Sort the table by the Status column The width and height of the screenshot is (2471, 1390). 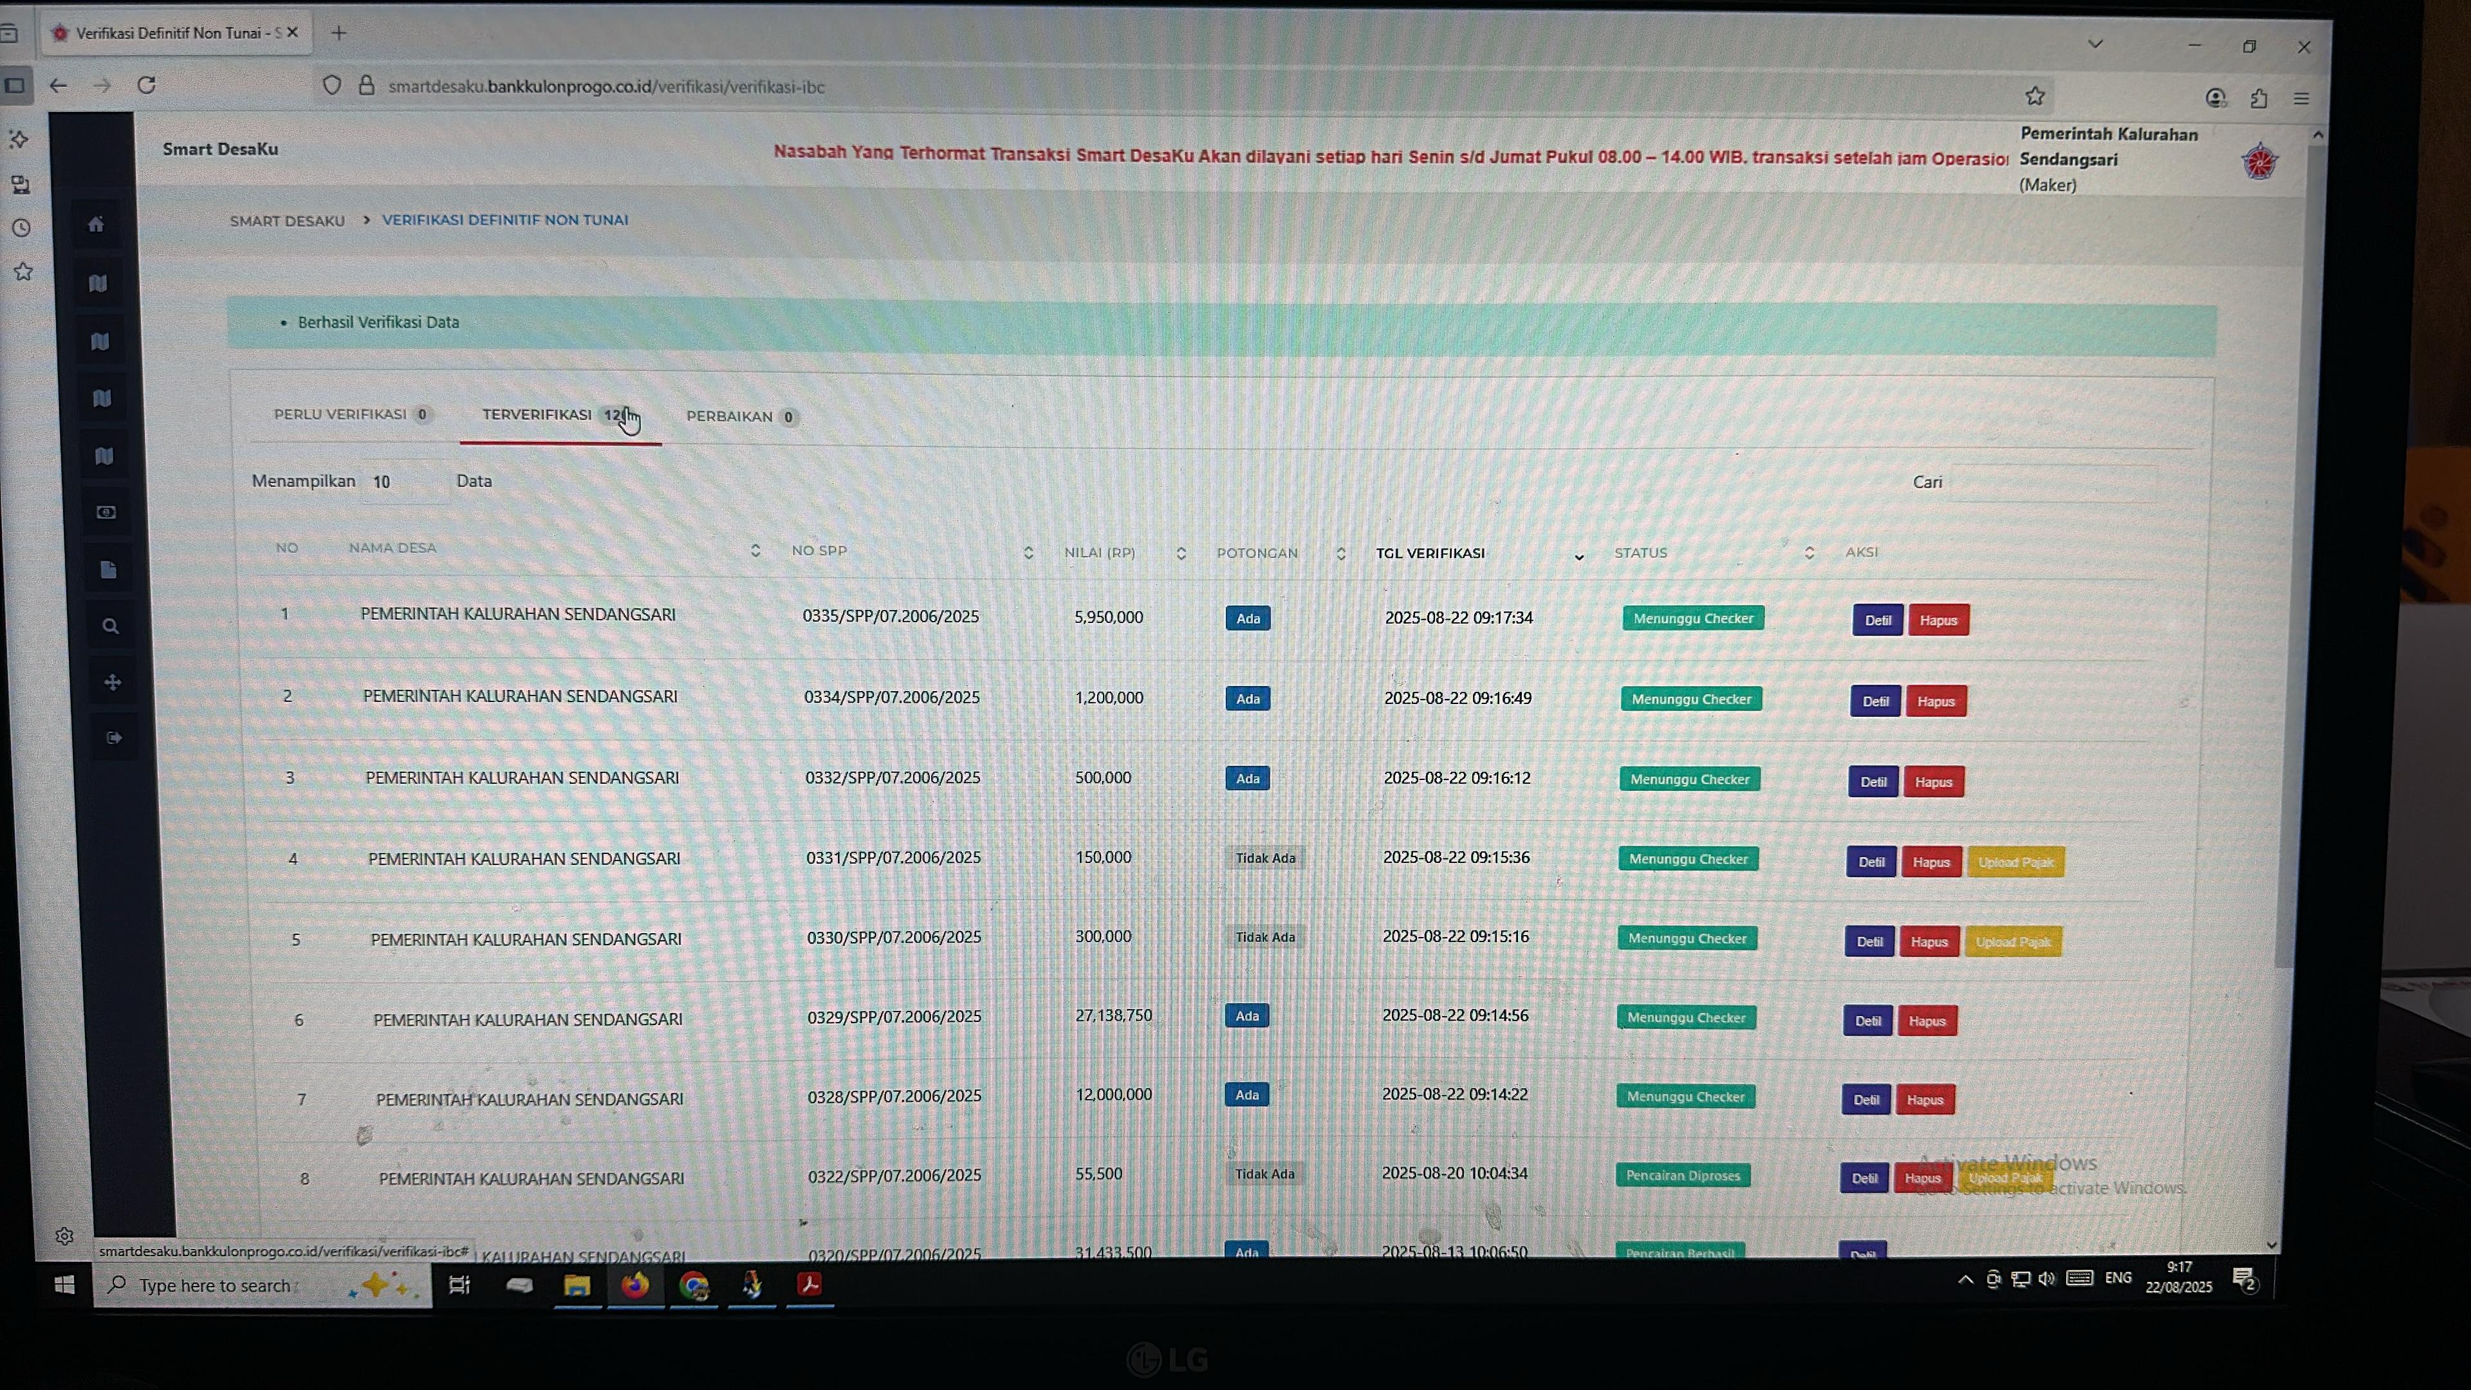(1809, 553)
